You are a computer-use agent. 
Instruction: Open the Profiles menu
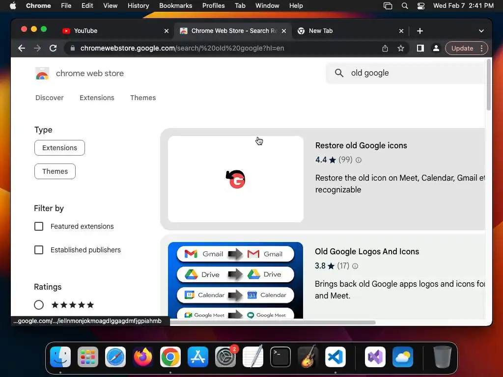[213, 6]
